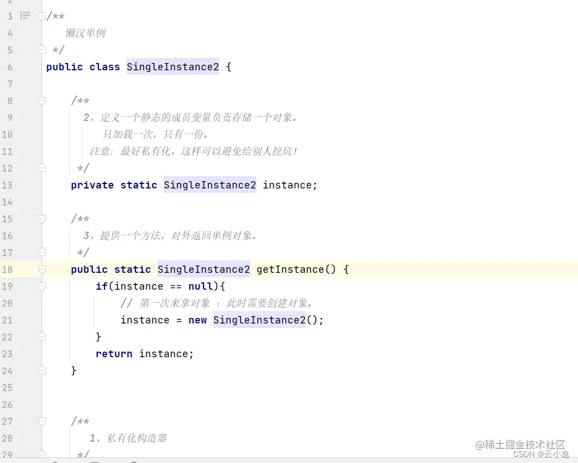Fold the if block at line 19
The width and height of the screenshot is (578, 463).
pos(42,286)
